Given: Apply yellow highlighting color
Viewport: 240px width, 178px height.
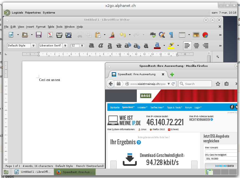Looking at the screenshot, I should (171, 46).
